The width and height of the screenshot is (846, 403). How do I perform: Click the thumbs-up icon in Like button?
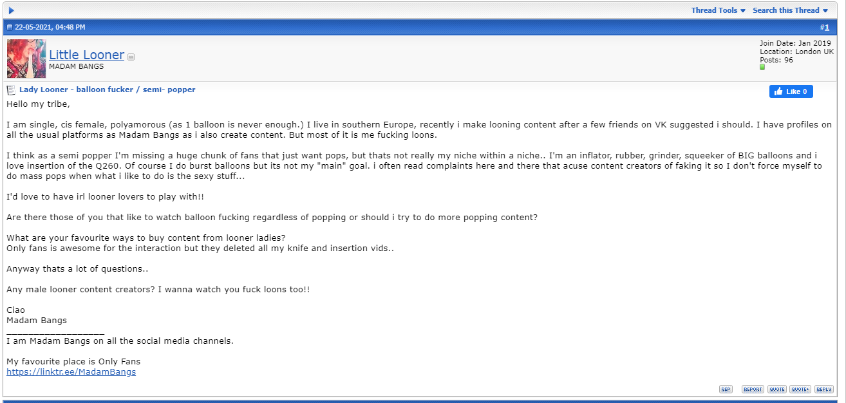[778, 91]
